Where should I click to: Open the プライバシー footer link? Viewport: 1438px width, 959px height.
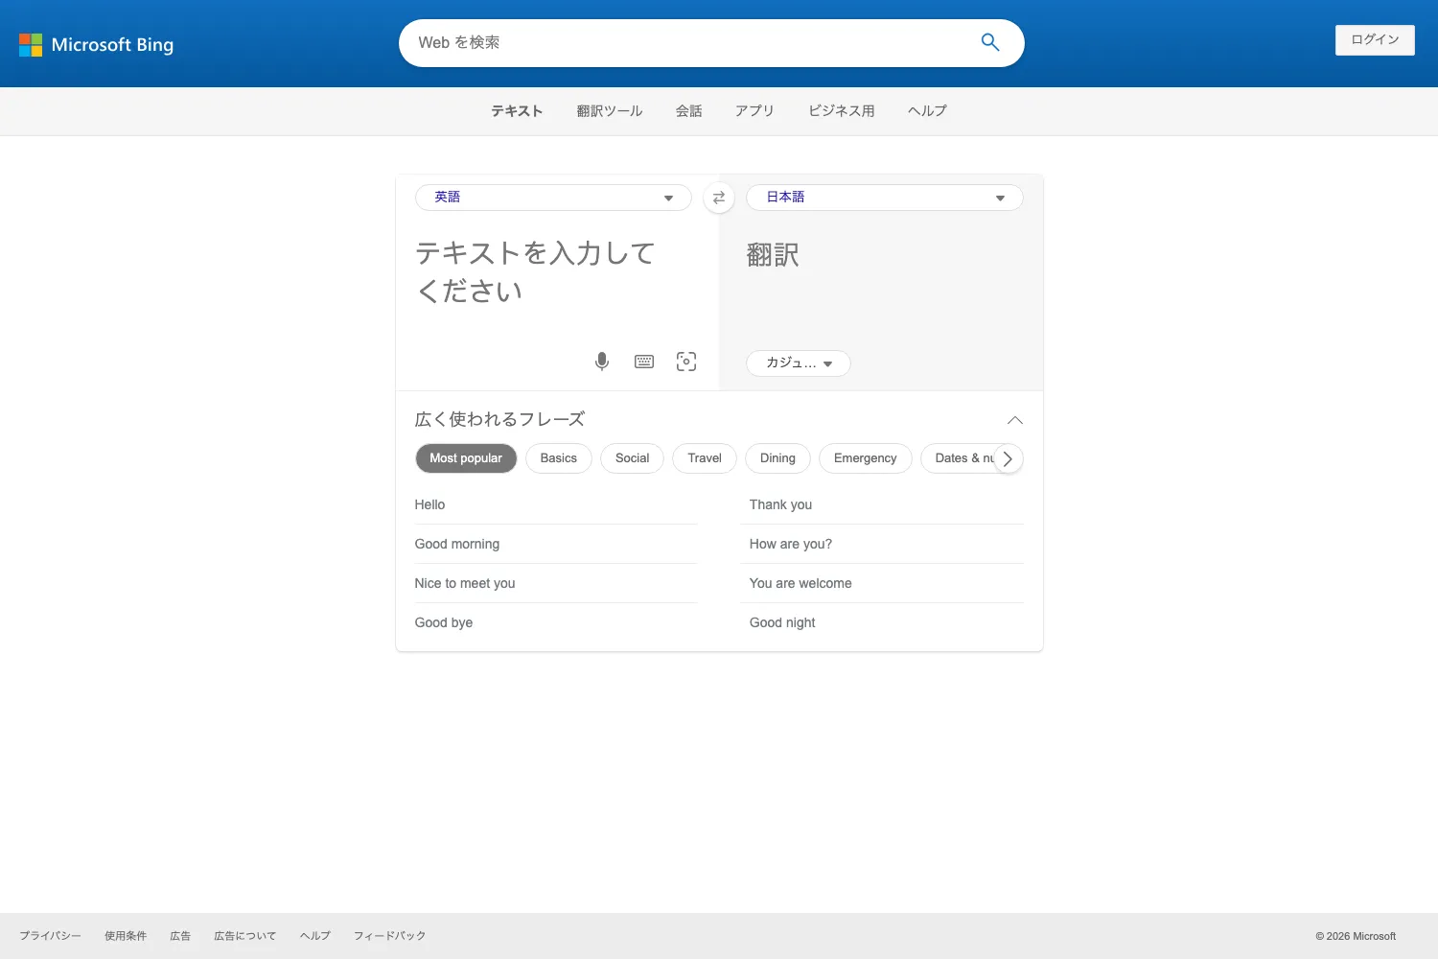click(x=50, y=936)
